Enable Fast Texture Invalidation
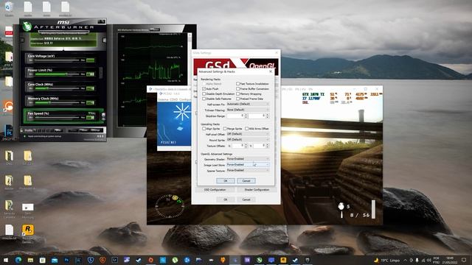472x265 pixels. (237, 84)
